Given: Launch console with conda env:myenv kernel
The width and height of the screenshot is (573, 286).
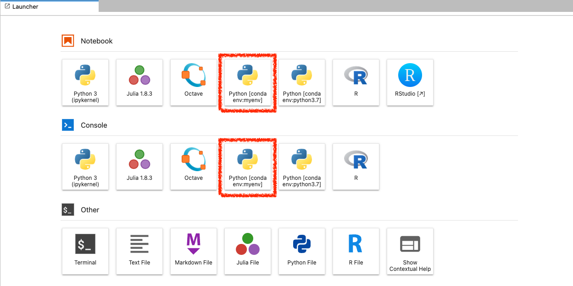Looking at the screenshot, I should click(x=248, y=167).
